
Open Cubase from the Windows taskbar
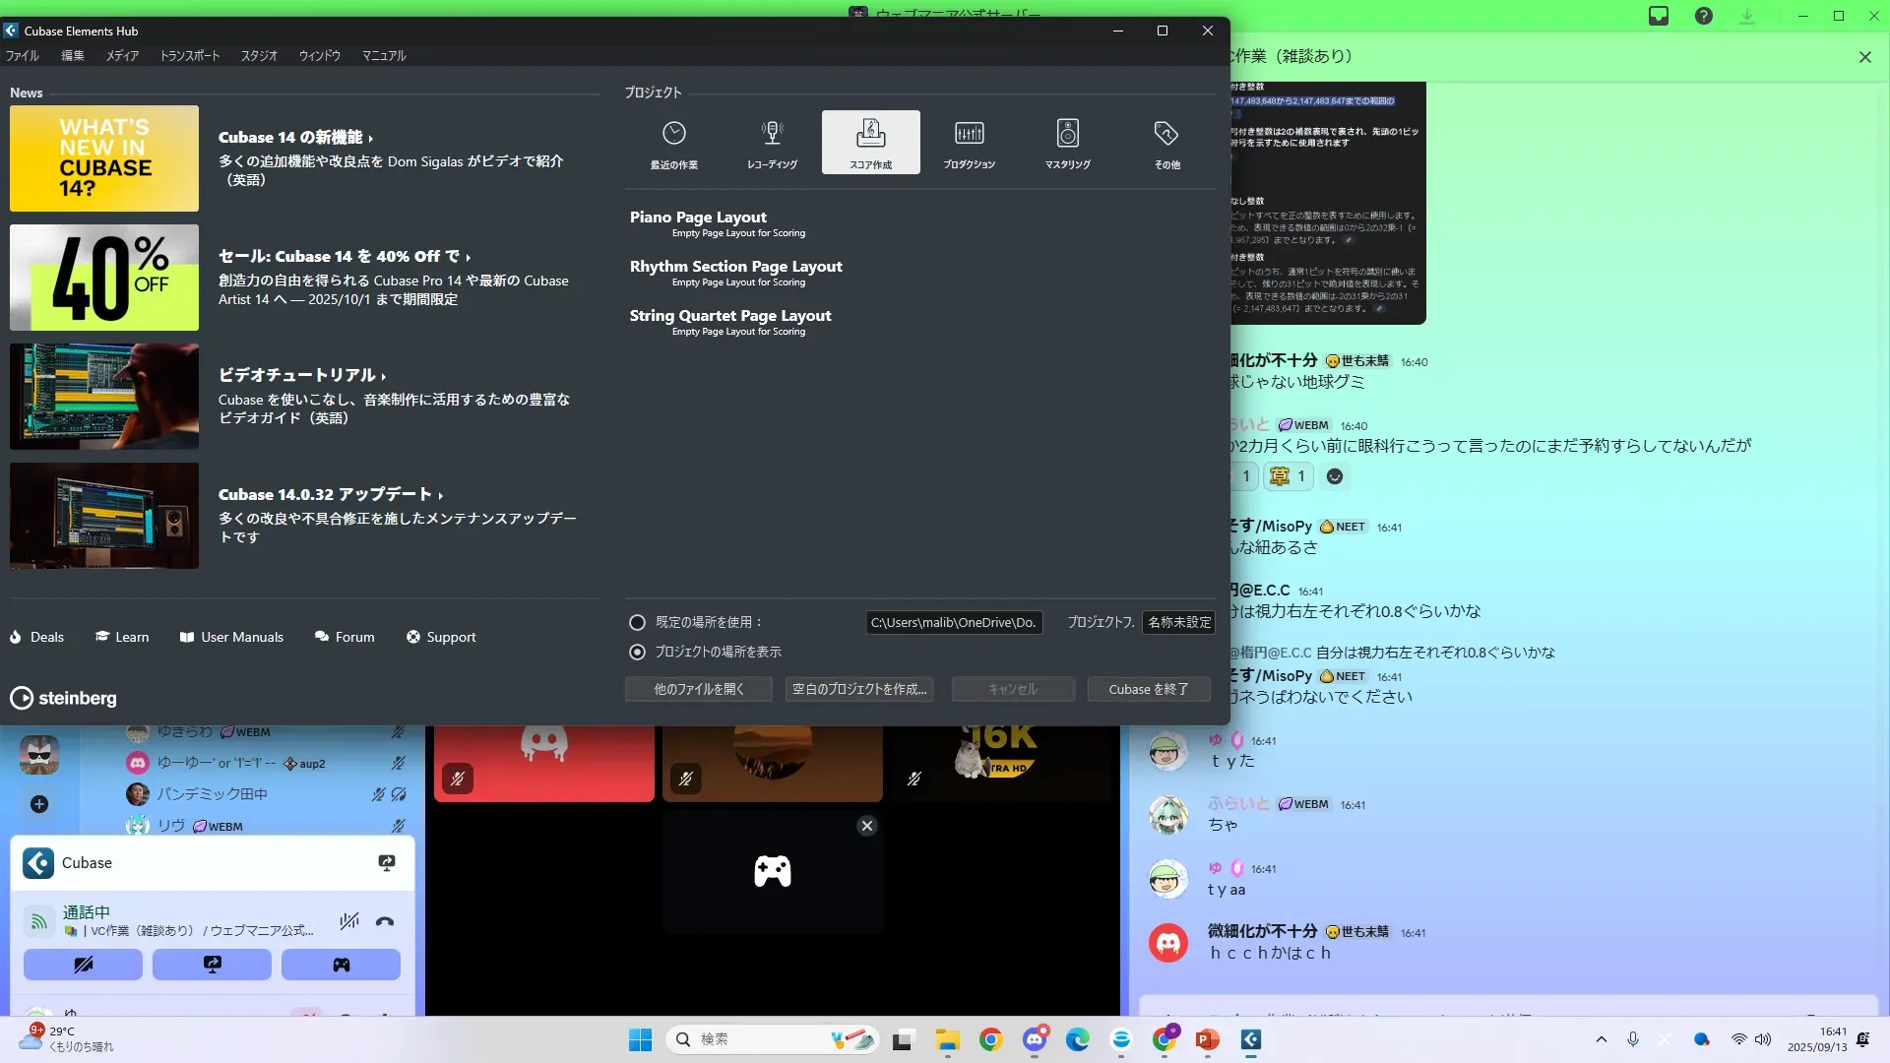[x=1250, y=1039]
